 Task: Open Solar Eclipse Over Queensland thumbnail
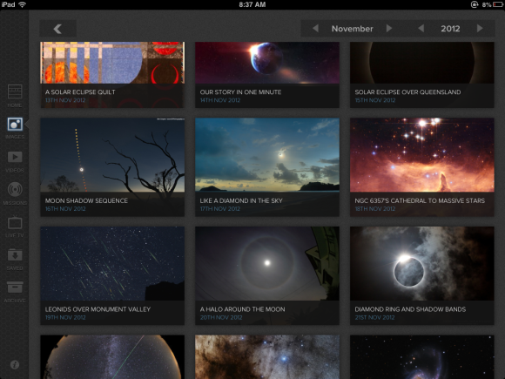click(422, 75)
